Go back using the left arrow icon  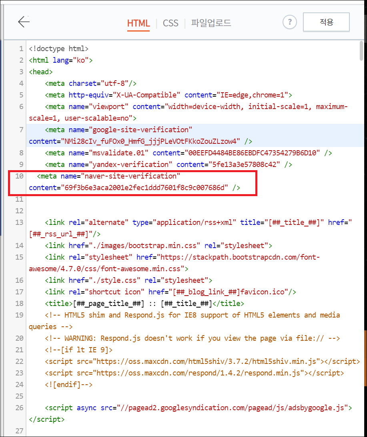(x=24, y=22)
